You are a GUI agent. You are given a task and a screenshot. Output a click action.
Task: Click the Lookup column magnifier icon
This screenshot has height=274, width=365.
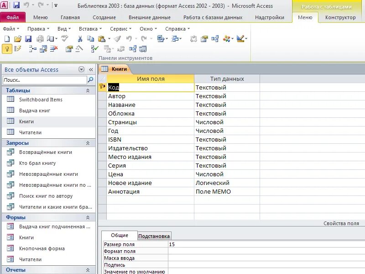tap(43, 49)
